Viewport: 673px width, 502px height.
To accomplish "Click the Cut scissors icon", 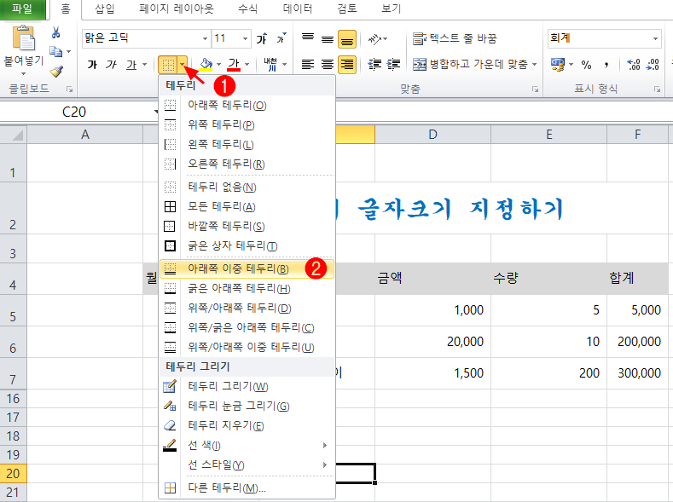I will (x=55, y=32).
